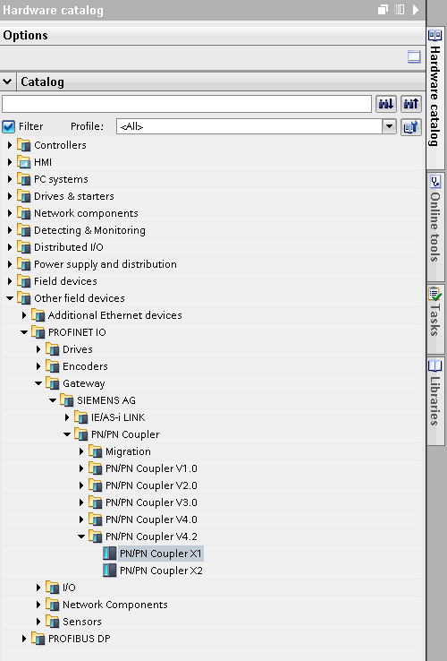Select the PN/PN Coupler X1 entry

[160, 554]
